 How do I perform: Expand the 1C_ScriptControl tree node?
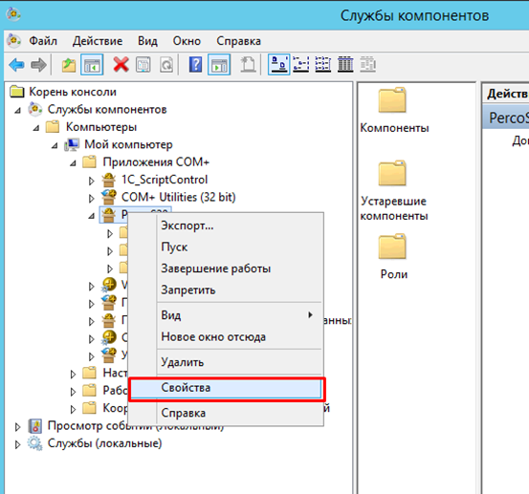click(92, 181)
